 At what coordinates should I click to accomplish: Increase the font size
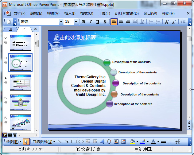click(167, 22)
